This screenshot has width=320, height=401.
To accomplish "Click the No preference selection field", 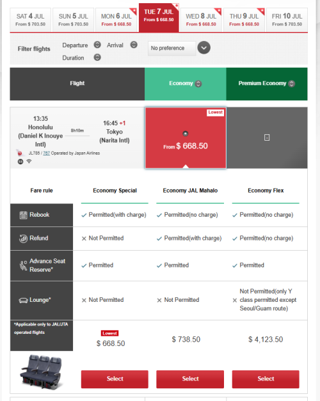I will click(x=172, y=48).
